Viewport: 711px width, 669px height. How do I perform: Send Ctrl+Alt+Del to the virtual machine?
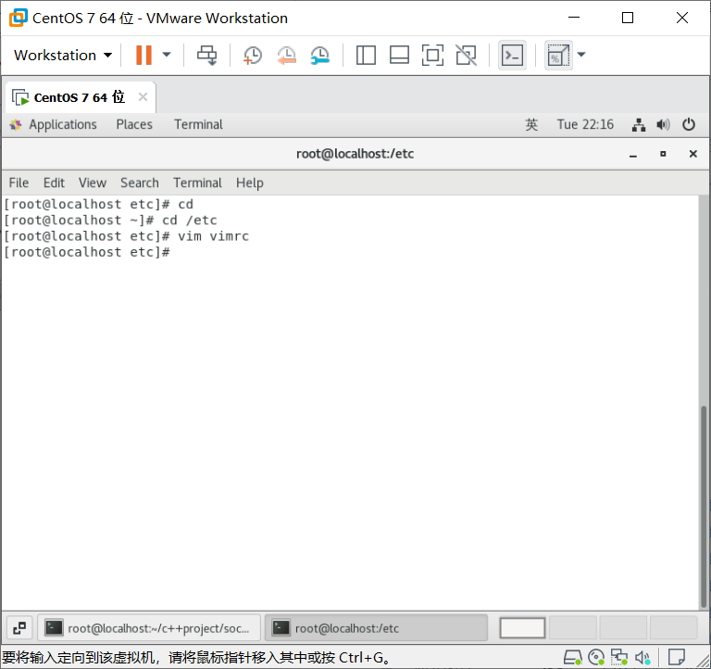207,56
